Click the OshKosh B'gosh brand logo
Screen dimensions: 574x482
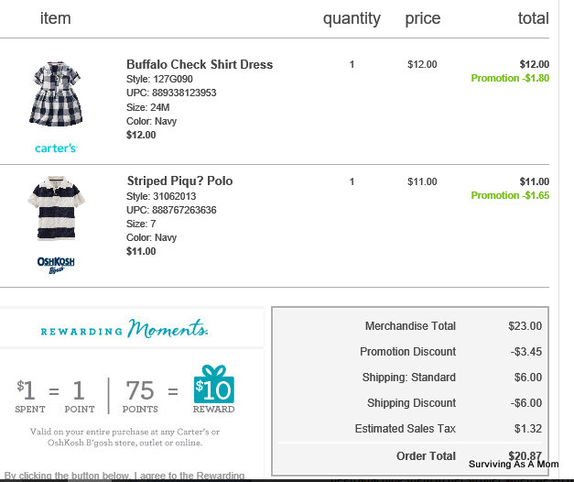coord(56,265)
